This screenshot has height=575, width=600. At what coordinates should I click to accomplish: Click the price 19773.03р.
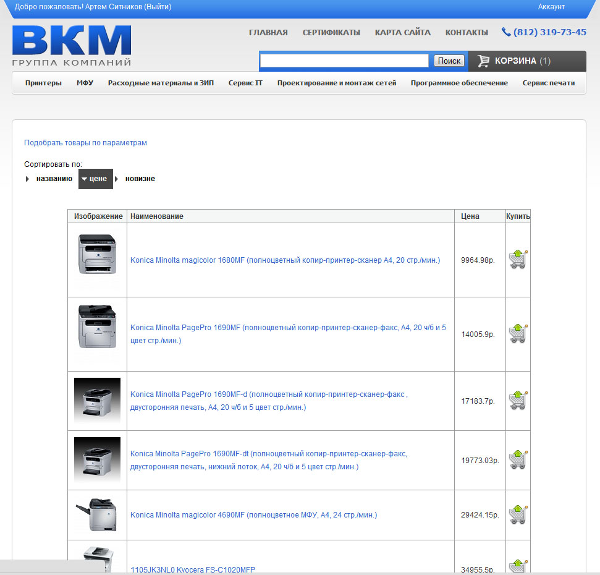coord(480,460)
